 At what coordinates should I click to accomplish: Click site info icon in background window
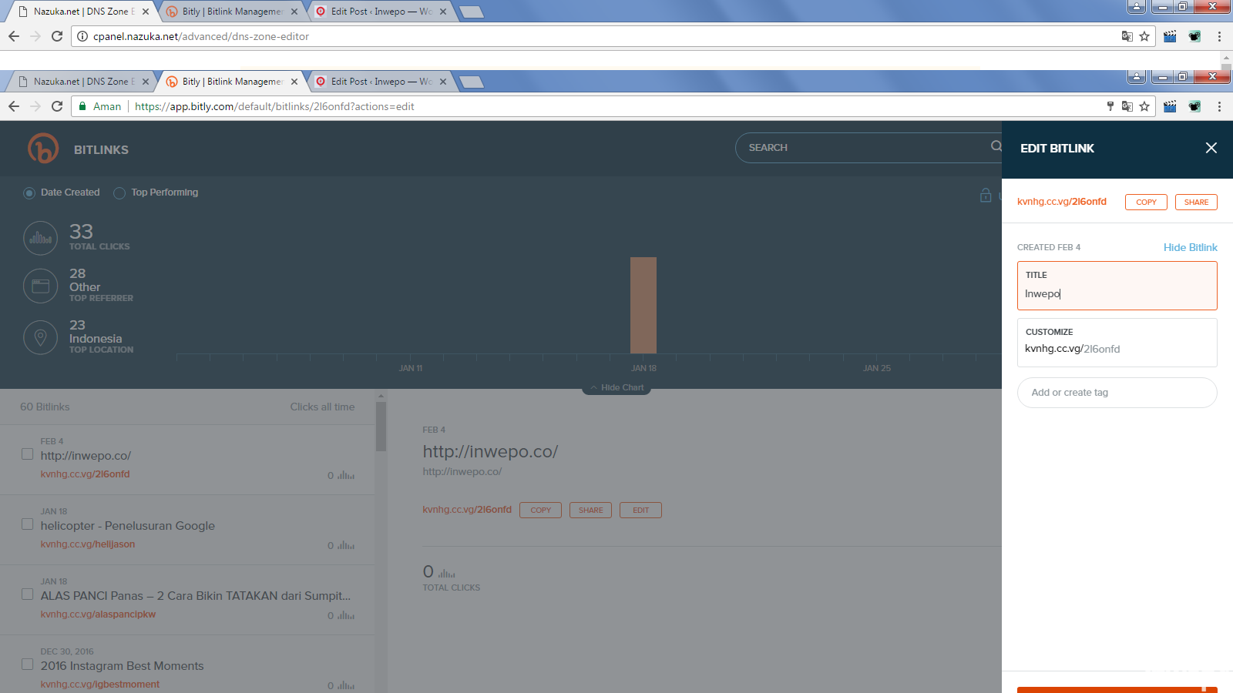coord(82,36)
